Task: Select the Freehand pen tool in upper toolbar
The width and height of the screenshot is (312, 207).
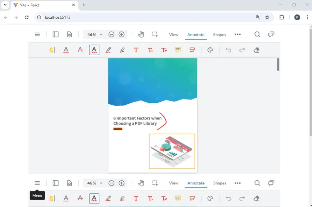Action: [x=108, y=50]
